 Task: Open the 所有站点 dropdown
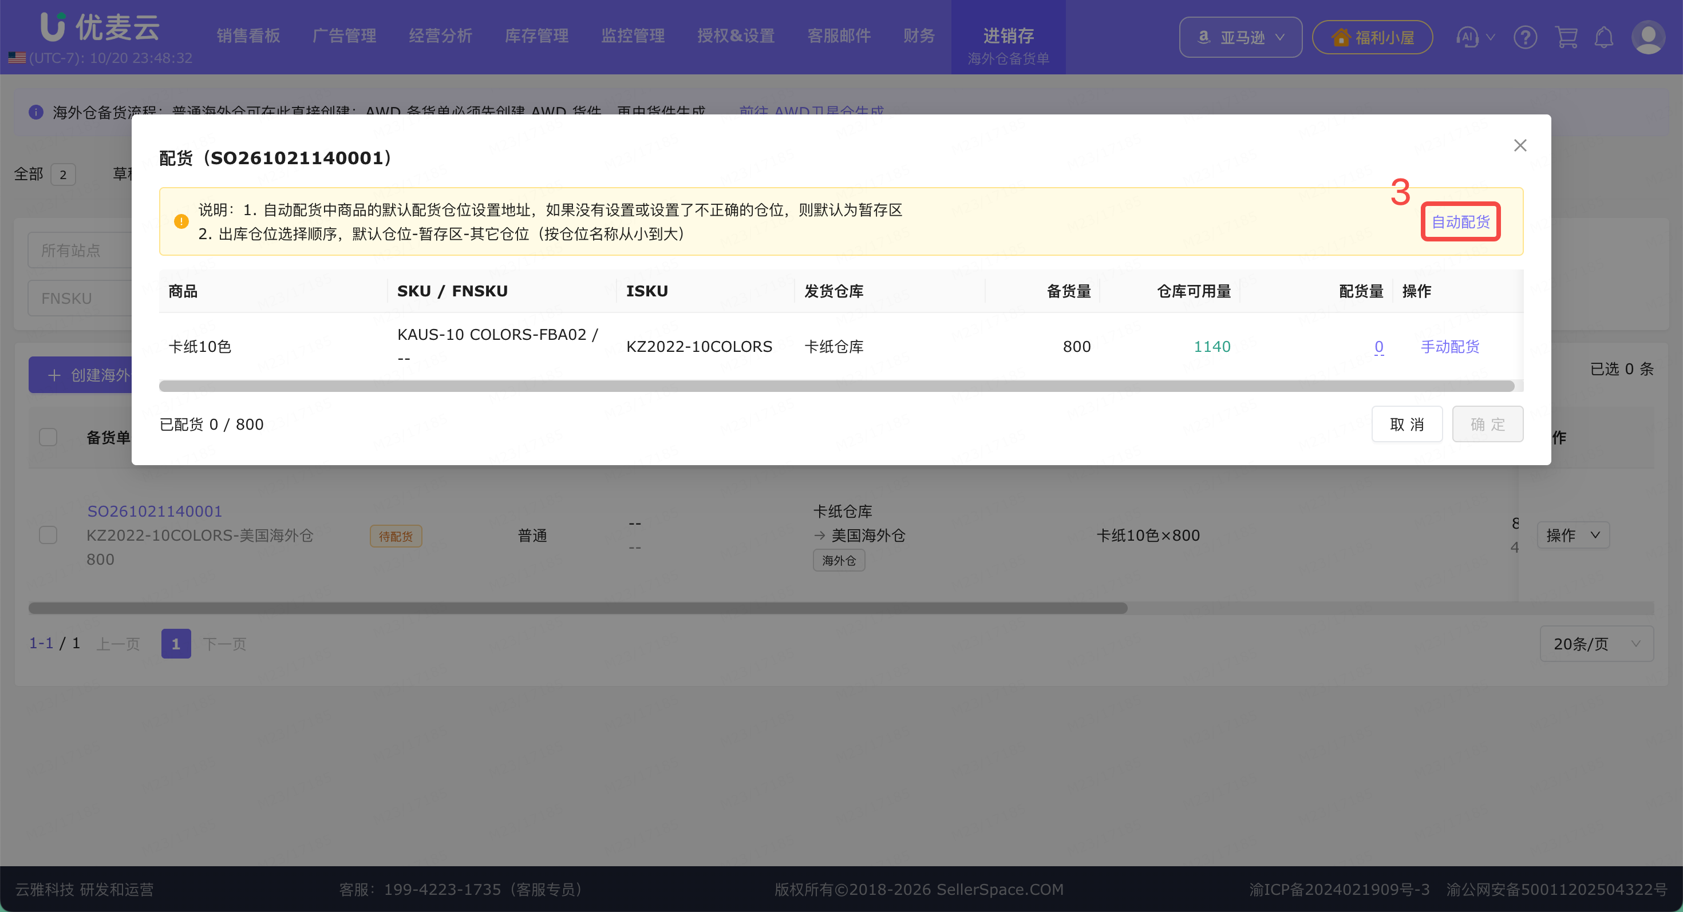(80, 250)
